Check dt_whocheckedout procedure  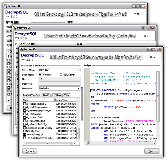pos(25,121)
